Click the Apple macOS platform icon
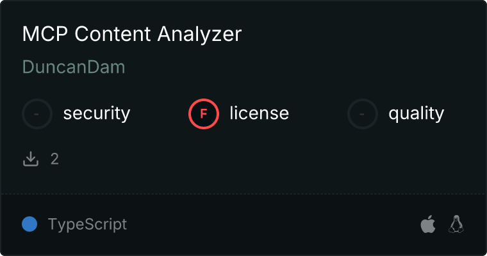The height and width of the screenshot is (256, 487). coord(427,224)
